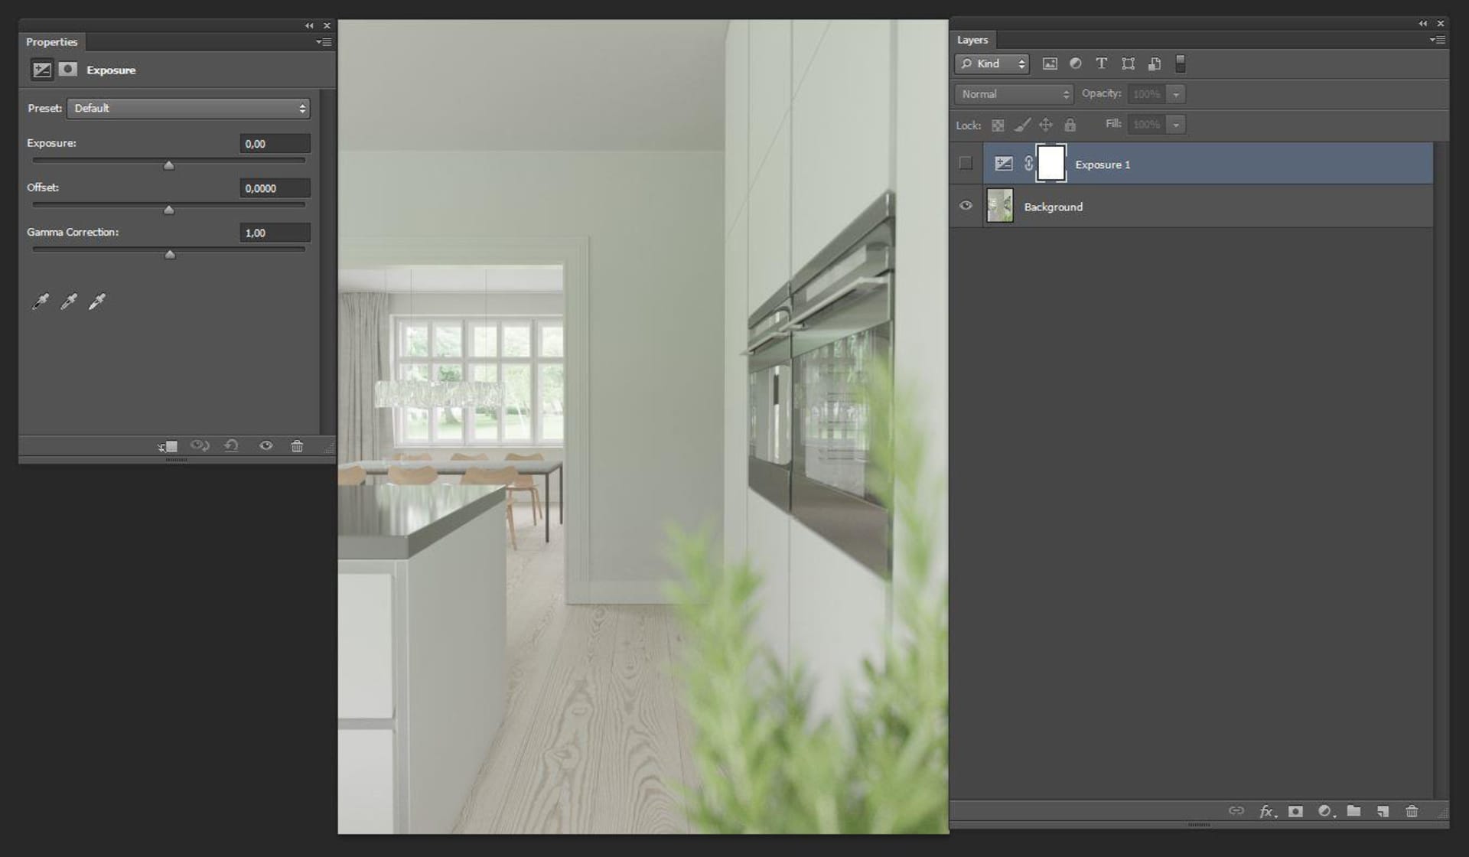
Task: Select the Exposure 1 layer mask thumbnail
Action: click(x=1050, y=163)
